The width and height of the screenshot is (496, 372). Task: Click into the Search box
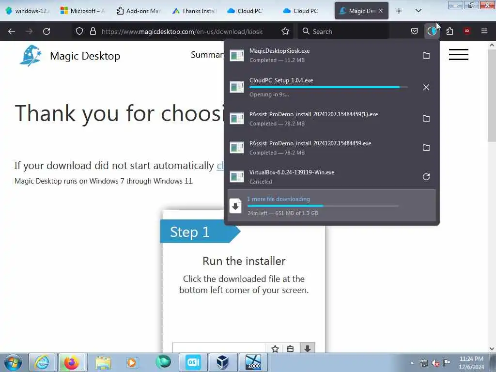[x=343, y=31]
